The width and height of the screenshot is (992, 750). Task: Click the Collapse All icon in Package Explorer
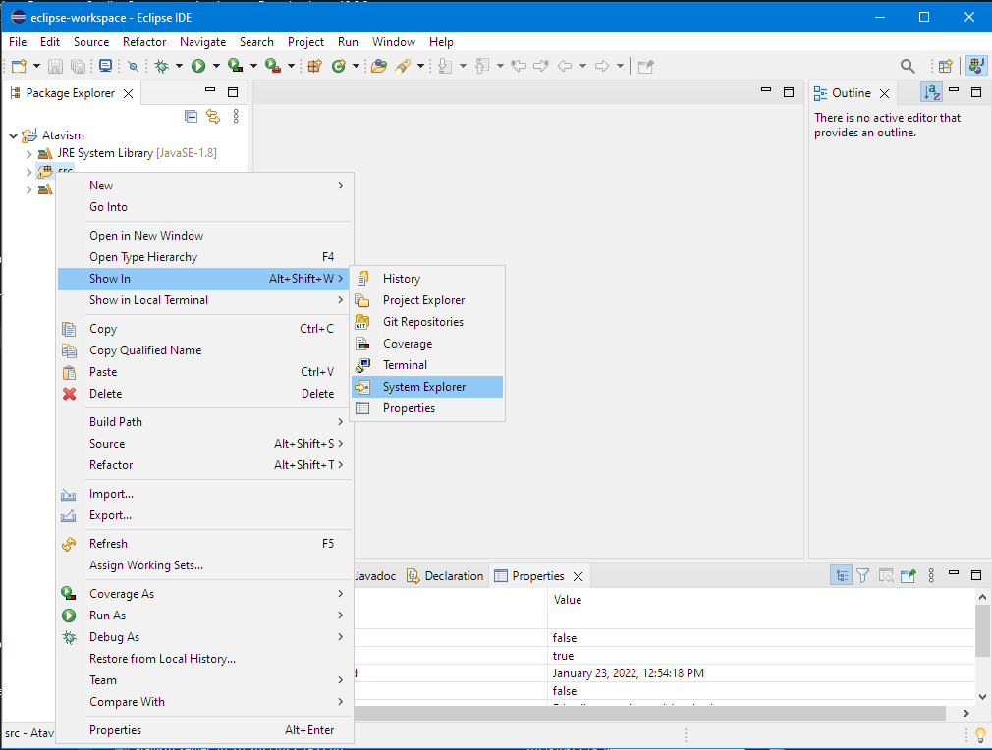click(192, 117)
